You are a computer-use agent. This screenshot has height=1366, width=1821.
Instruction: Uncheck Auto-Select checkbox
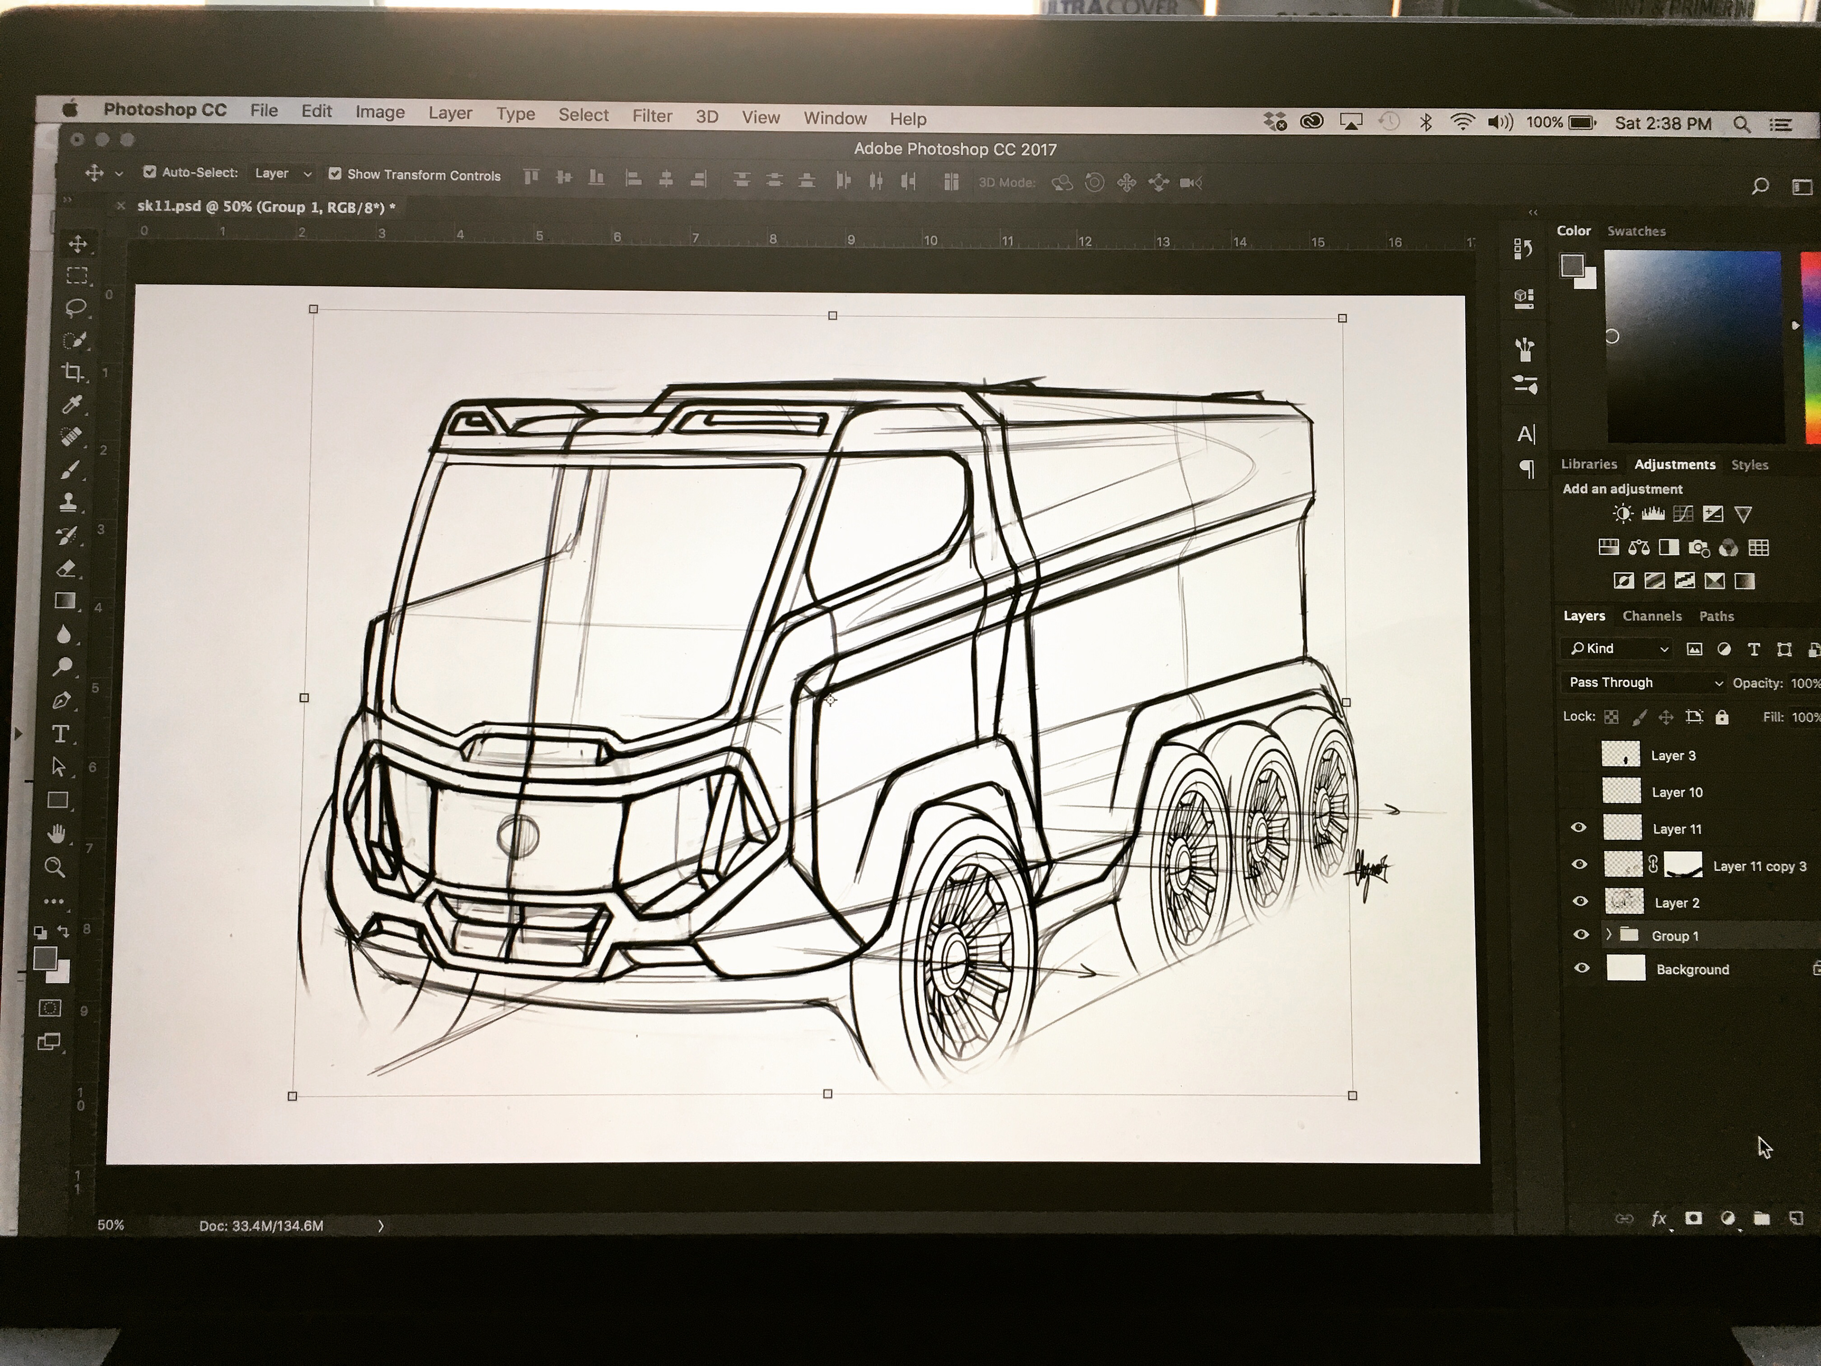150,172
